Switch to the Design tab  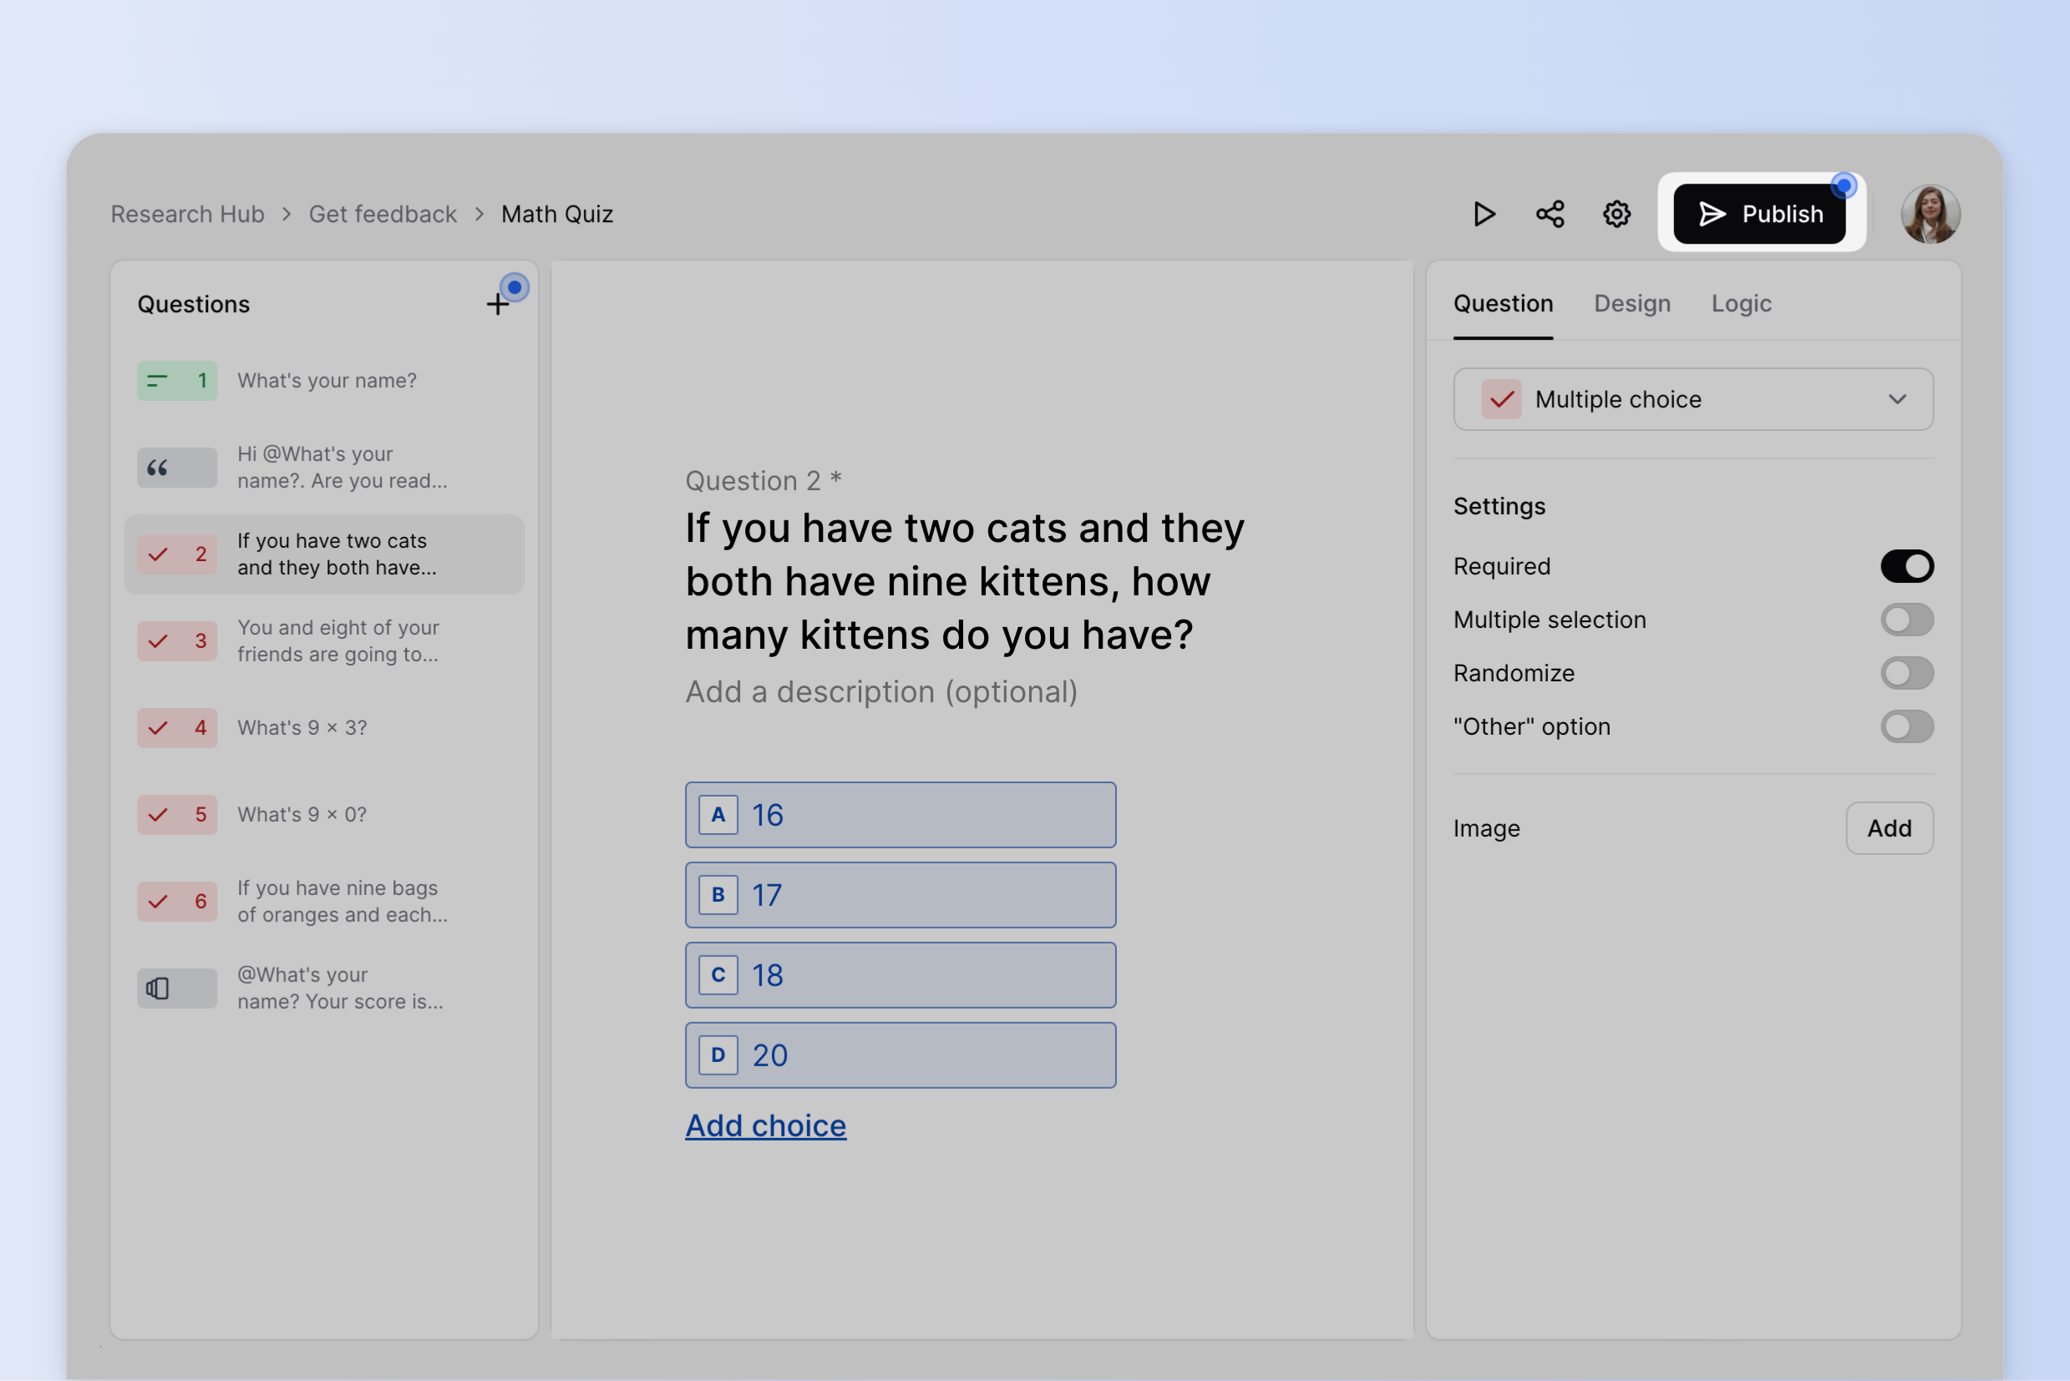[1632, 303]
